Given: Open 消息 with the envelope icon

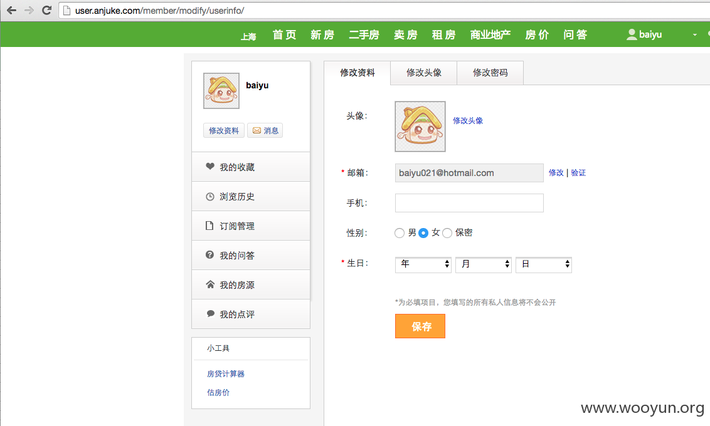Looking at the screenshot, I should coord(265,130).
